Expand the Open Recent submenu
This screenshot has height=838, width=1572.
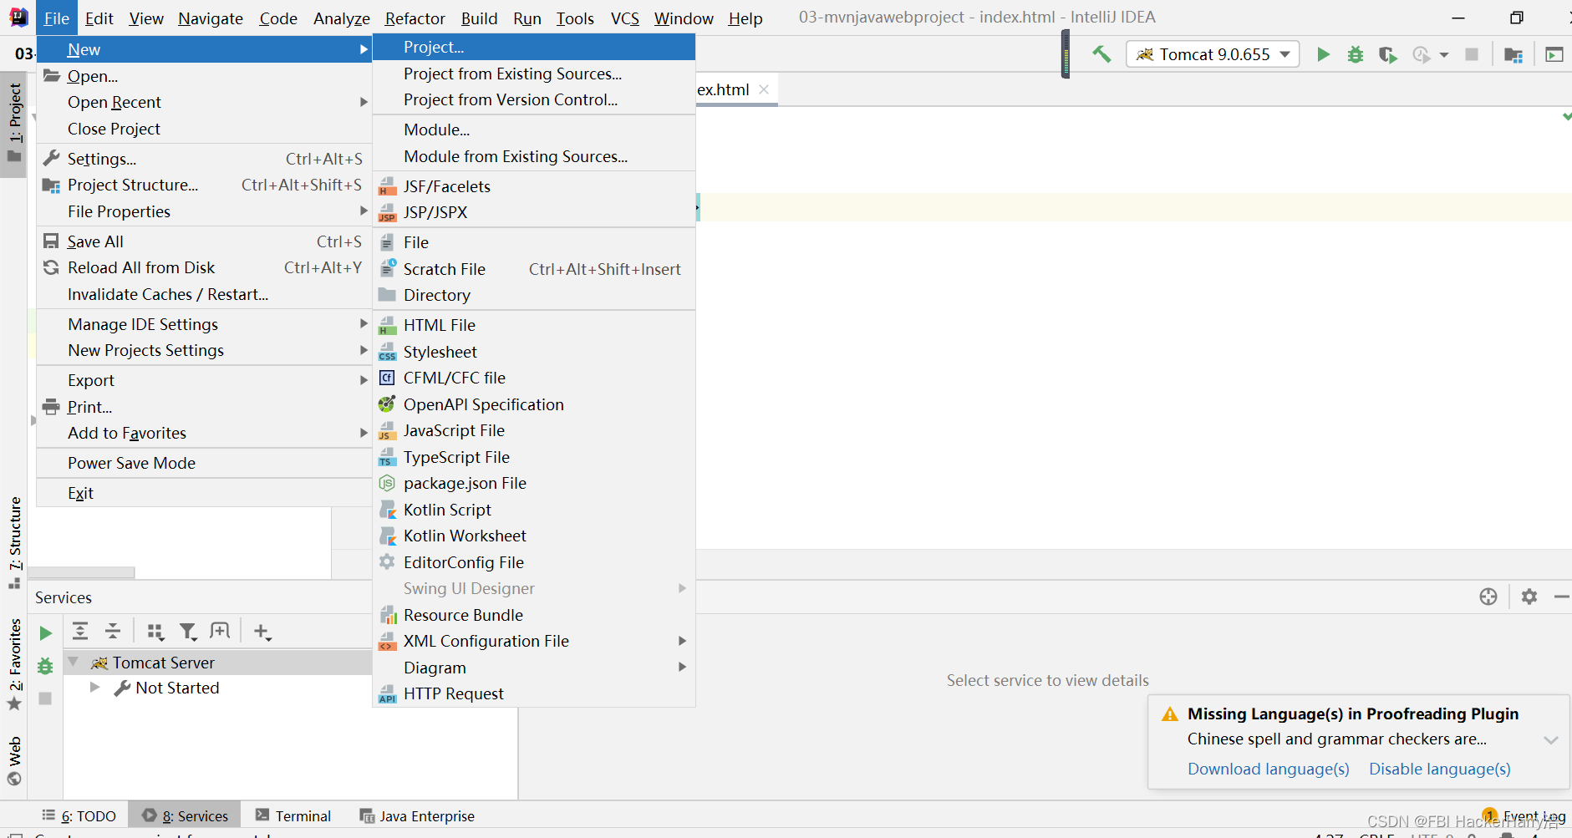[x=204, y=102]
